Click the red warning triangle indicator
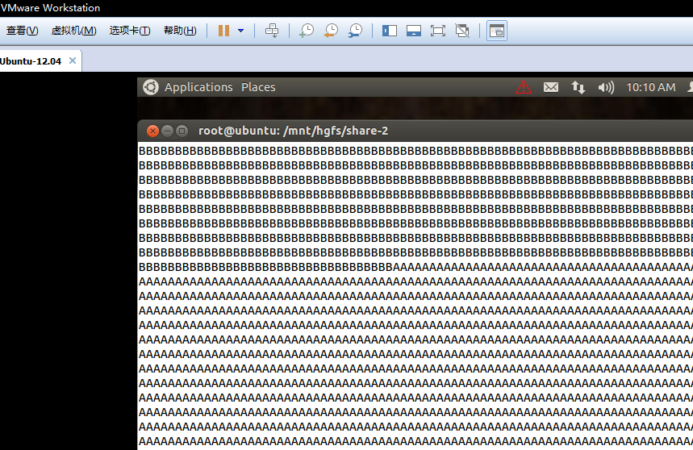The width and height of the screenshot is (693, 450). 524,87
